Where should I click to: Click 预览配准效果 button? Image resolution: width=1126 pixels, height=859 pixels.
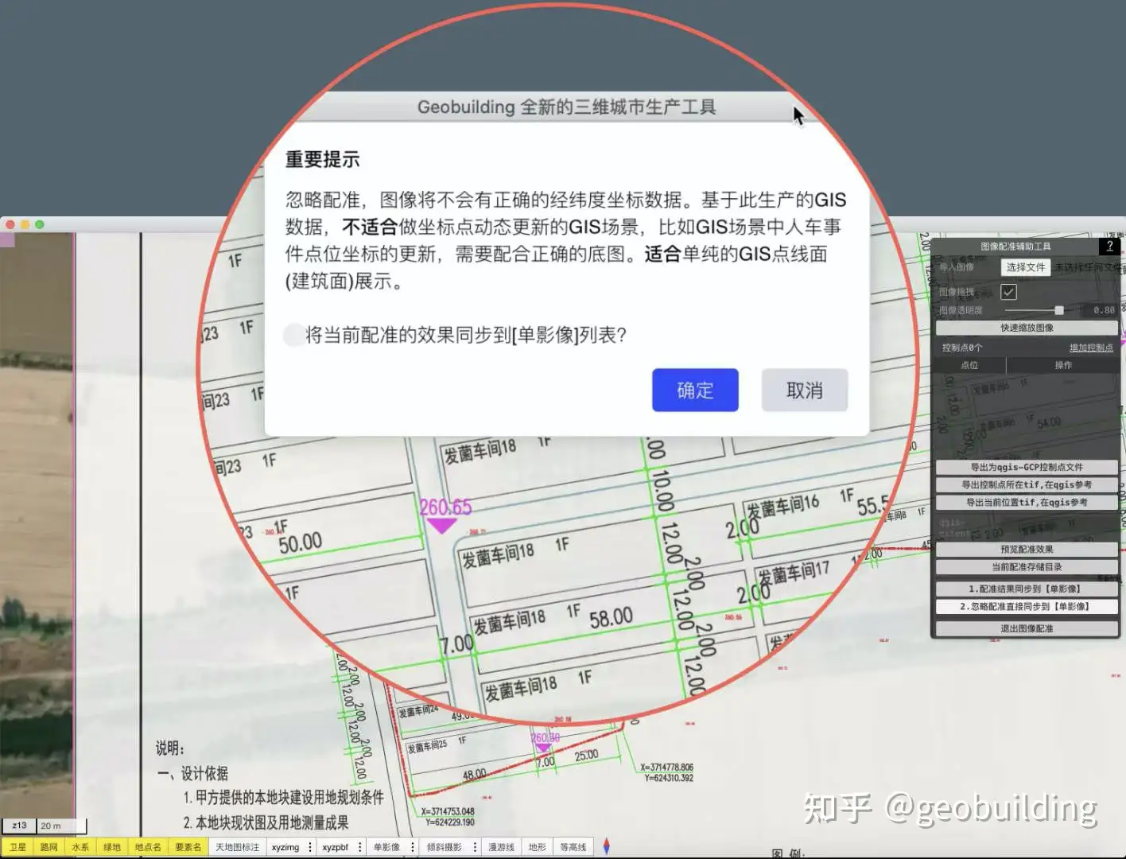tap(1027, 550)
